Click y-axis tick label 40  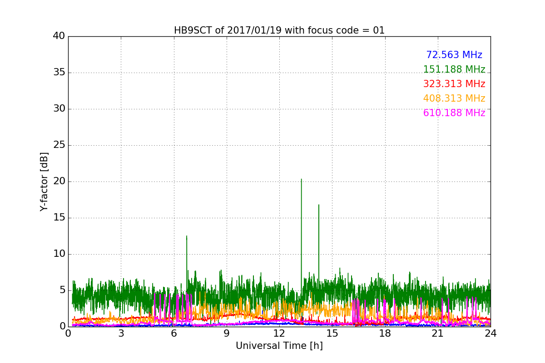[59, 36]
